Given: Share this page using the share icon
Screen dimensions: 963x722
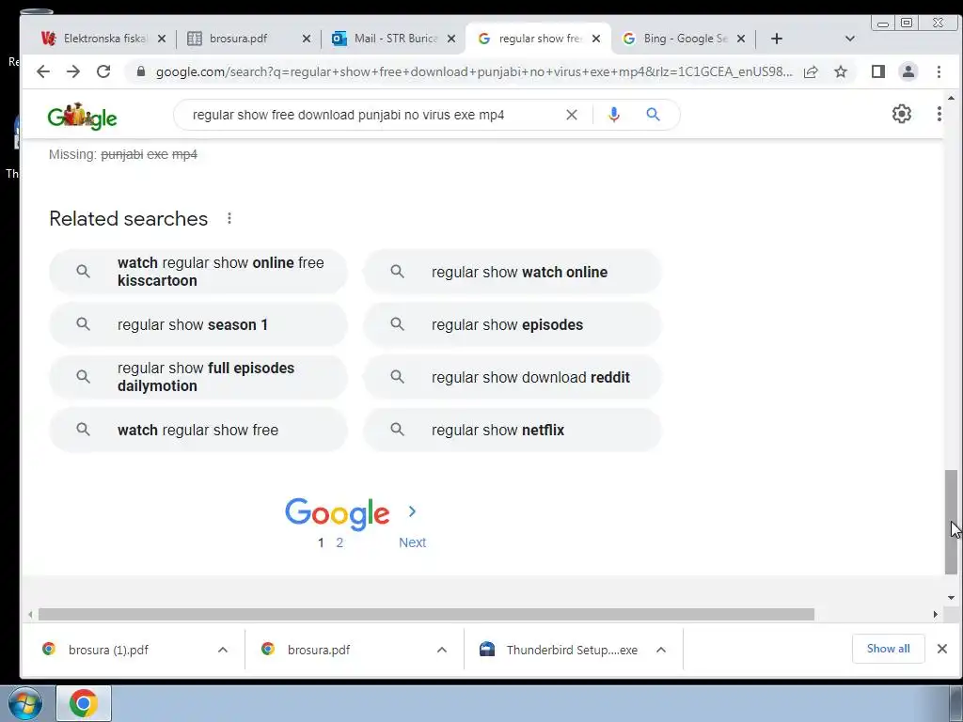Looking at the screenshot, I should point(811,71).
